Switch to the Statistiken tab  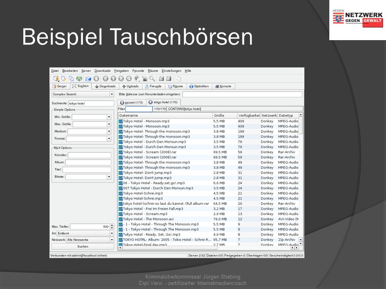199,87
